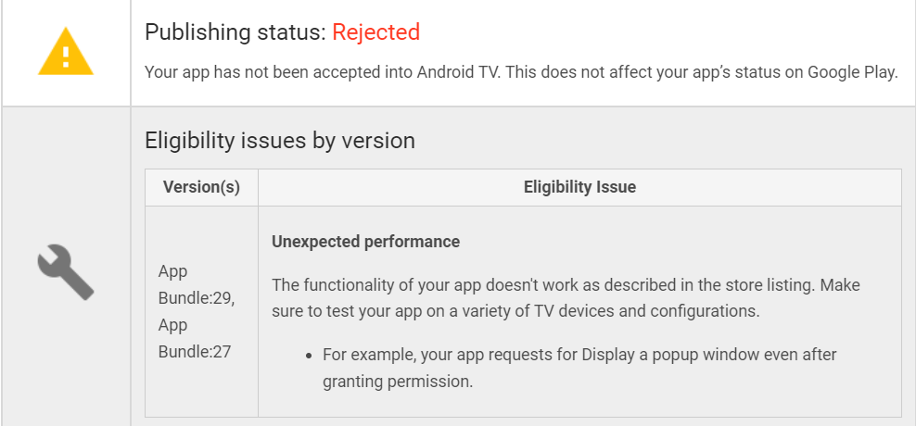Screen dimensions: 916x426
Task: Click the Version(s) column header
Action: pyautogui.click(x=201, y=187)
